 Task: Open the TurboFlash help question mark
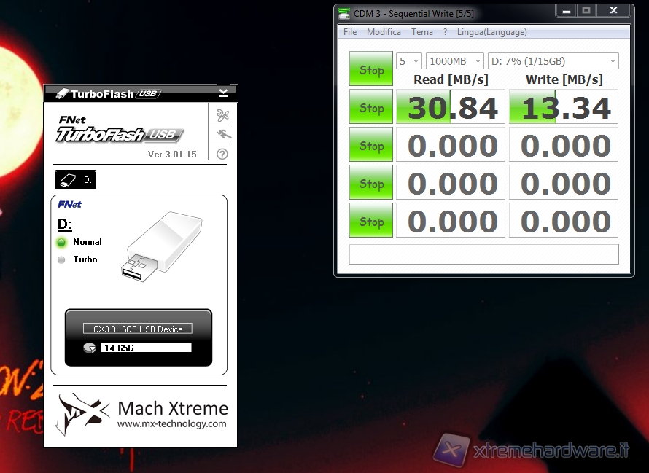(223, 154)
